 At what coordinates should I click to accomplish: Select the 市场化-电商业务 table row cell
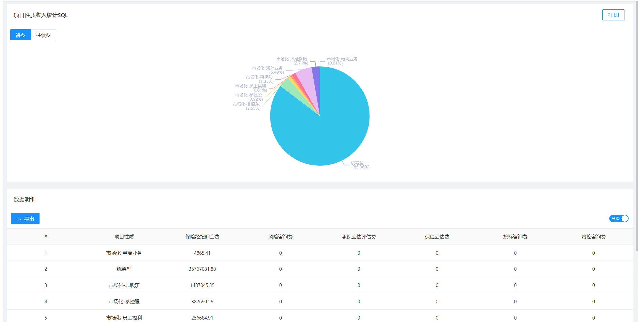click(x=124, y=253)
